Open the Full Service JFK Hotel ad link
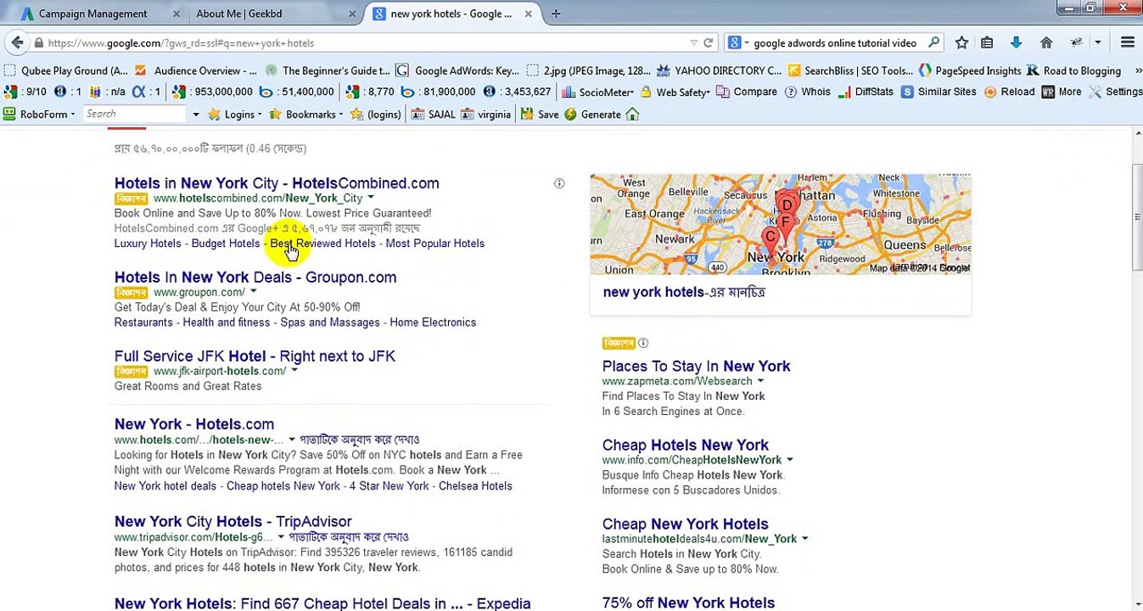 (x=255, y=356)
